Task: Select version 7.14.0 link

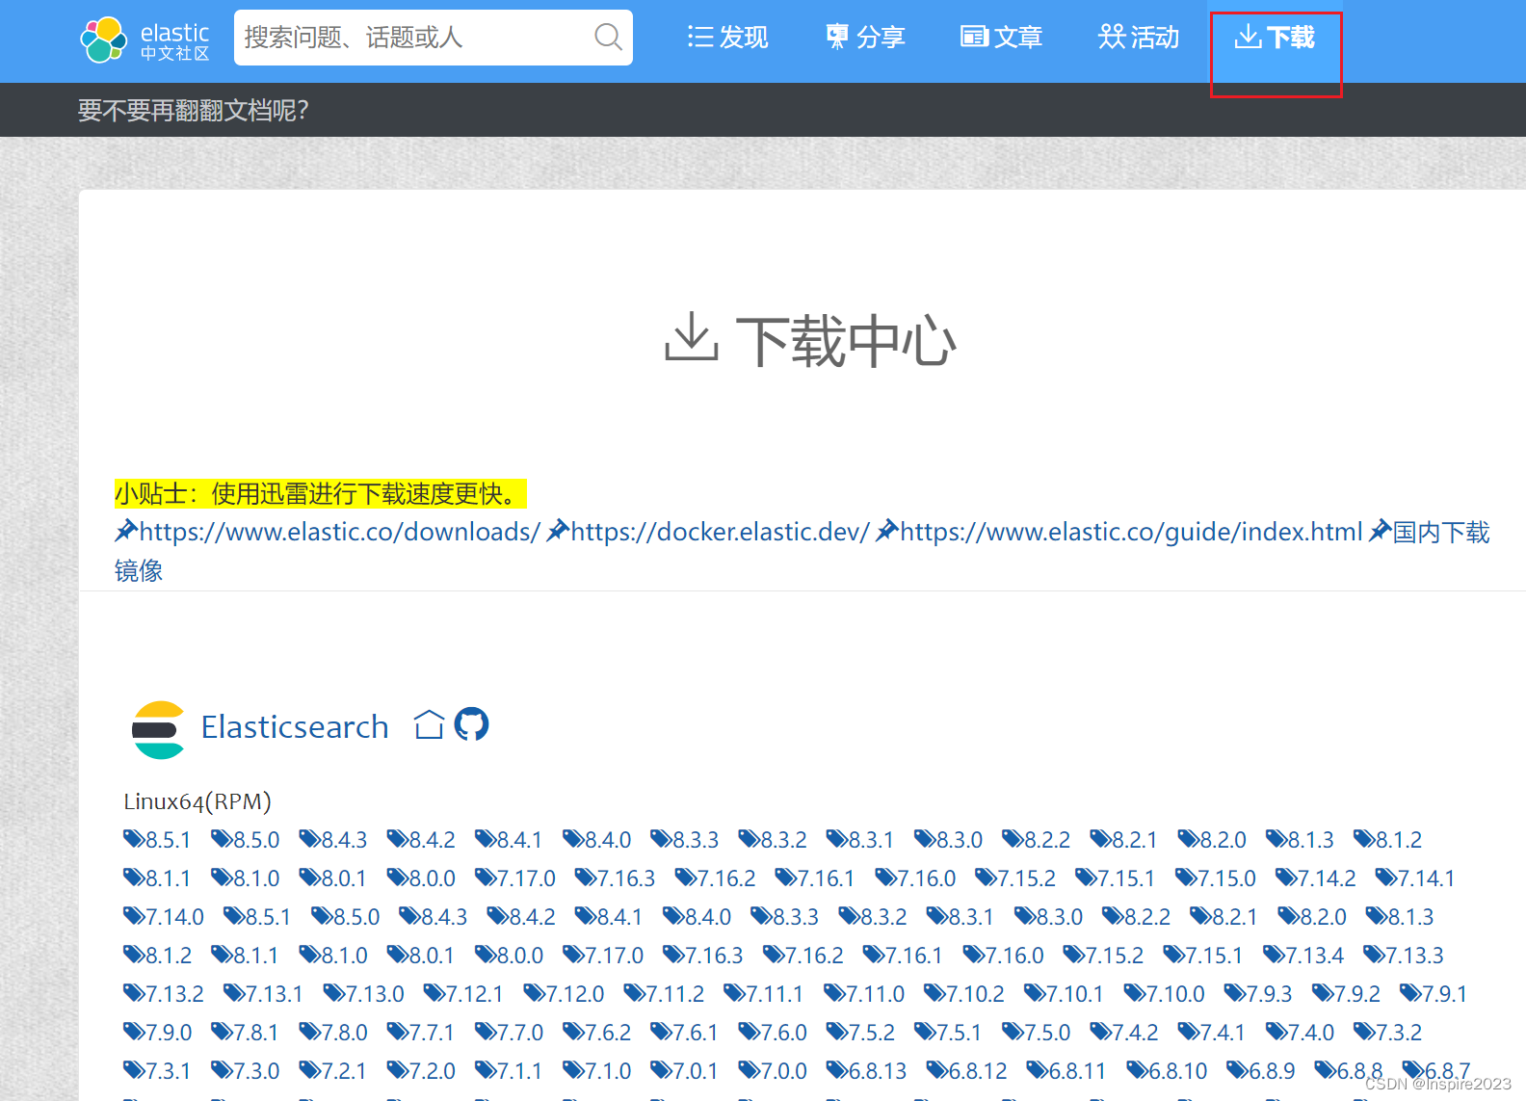Action: tap(164, 917)
